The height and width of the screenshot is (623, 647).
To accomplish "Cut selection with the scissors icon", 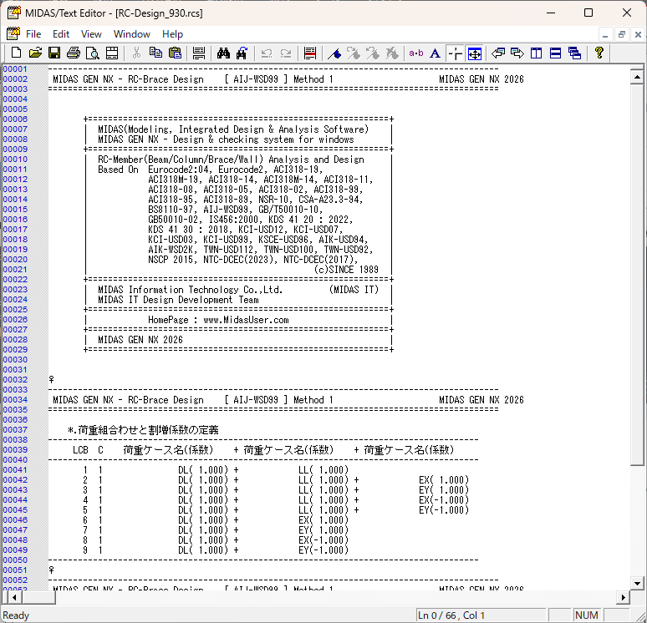I will (136, 53).
